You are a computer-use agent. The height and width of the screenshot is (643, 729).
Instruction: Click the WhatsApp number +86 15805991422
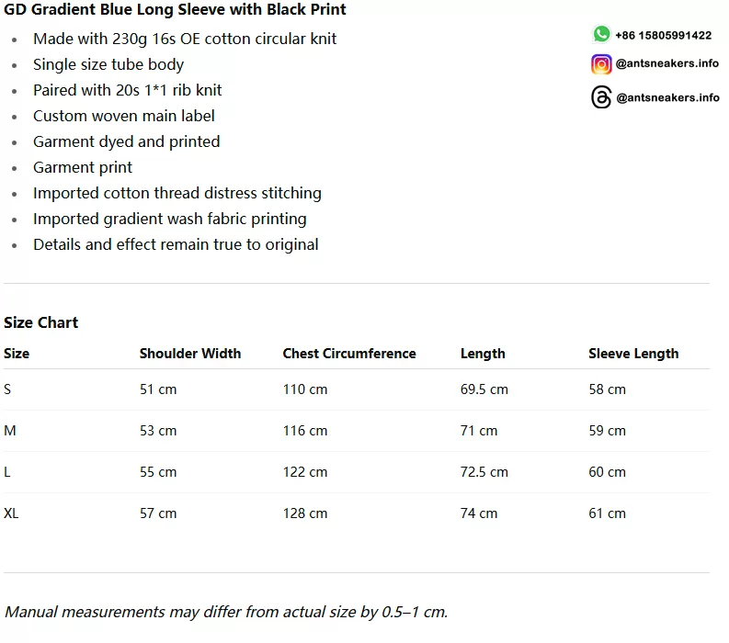click(663, 35)
